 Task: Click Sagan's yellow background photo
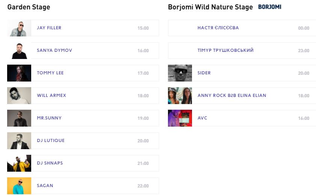[19, 186]
